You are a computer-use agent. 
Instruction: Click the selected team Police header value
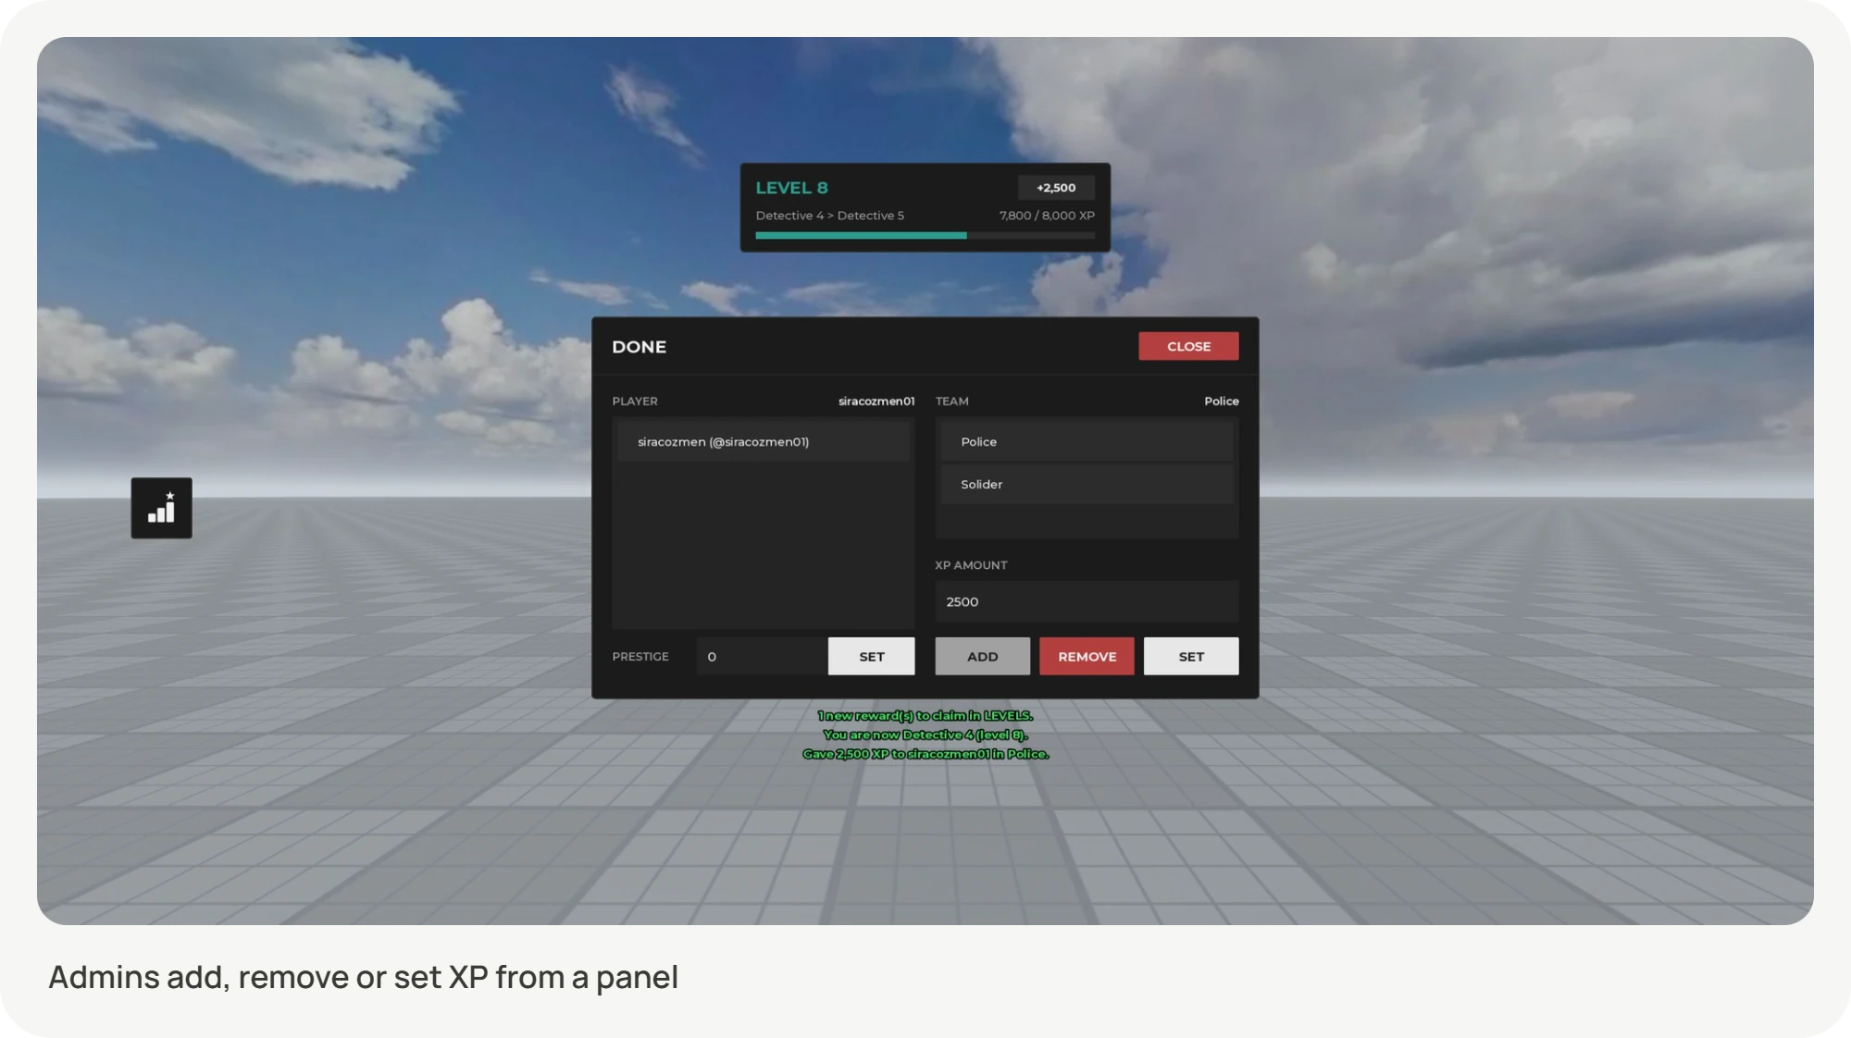pos(1221,401)
